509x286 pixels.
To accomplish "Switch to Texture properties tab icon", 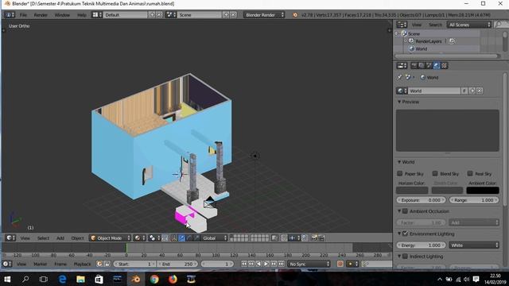I will point(444,66).
